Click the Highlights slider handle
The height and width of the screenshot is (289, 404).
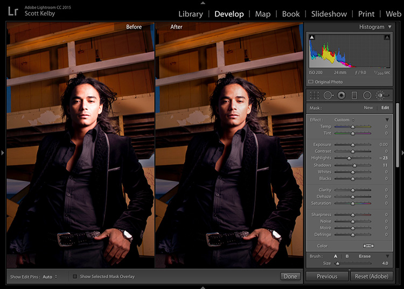coord(349,158)
